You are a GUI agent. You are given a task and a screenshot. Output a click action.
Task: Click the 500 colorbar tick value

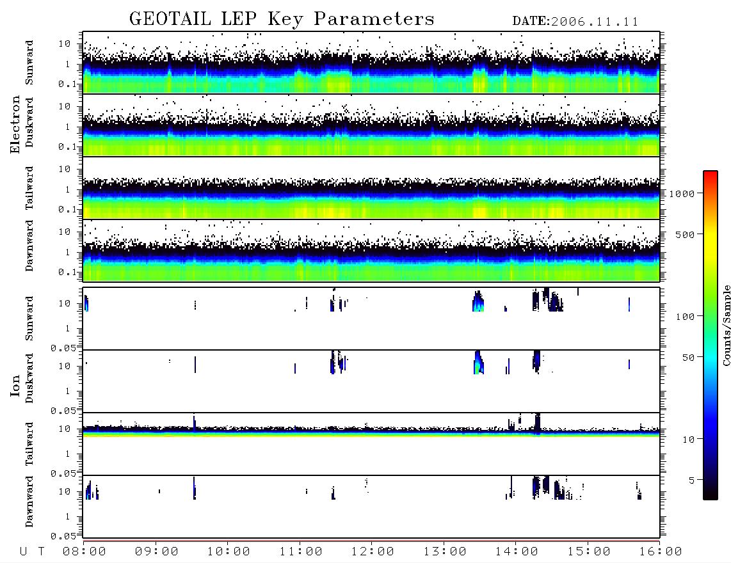coord(685,234)
